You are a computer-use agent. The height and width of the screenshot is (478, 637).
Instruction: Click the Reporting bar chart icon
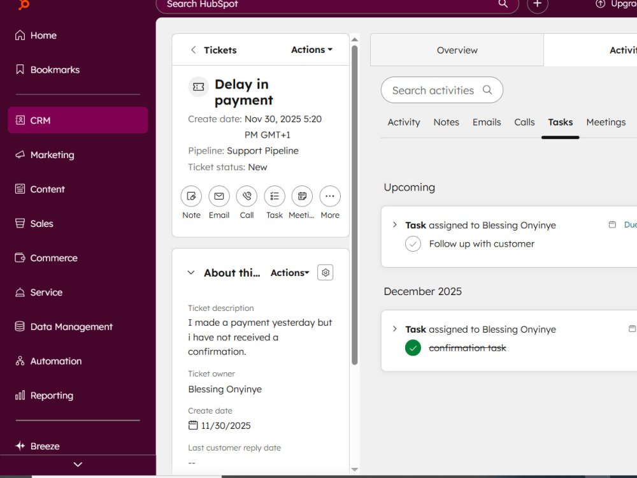(x=20, y=395)
